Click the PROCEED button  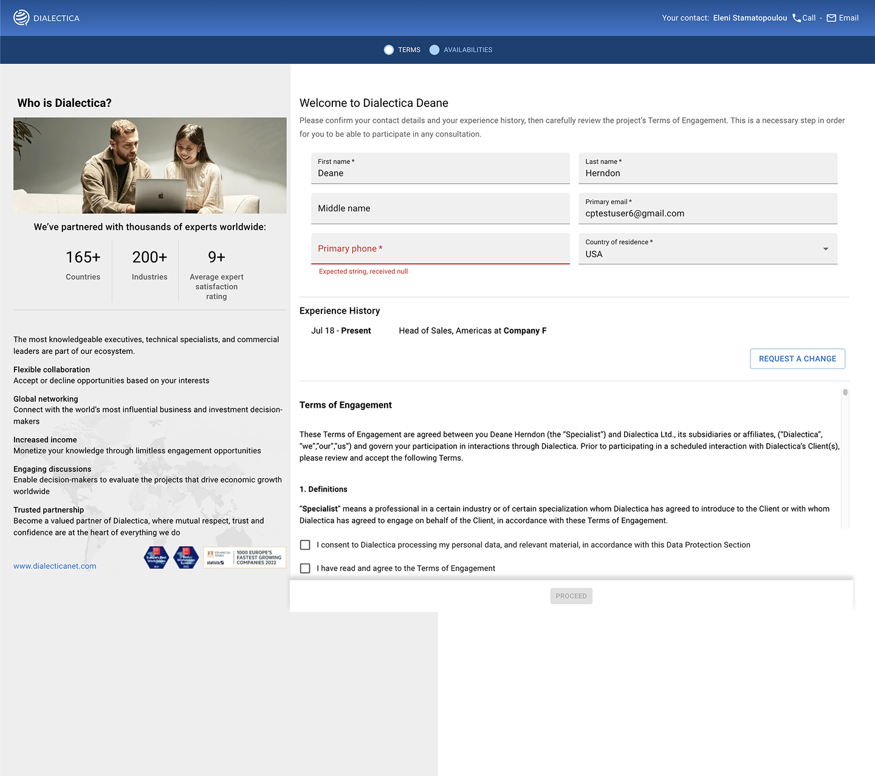pyautogui.click(x=571, y=596)
